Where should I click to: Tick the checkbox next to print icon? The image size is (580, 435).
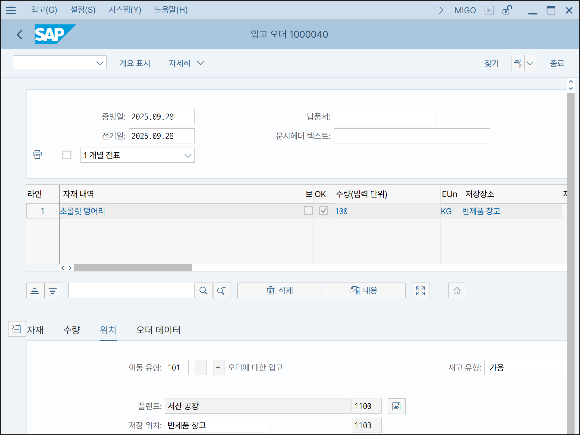click(x=67, y=155)
